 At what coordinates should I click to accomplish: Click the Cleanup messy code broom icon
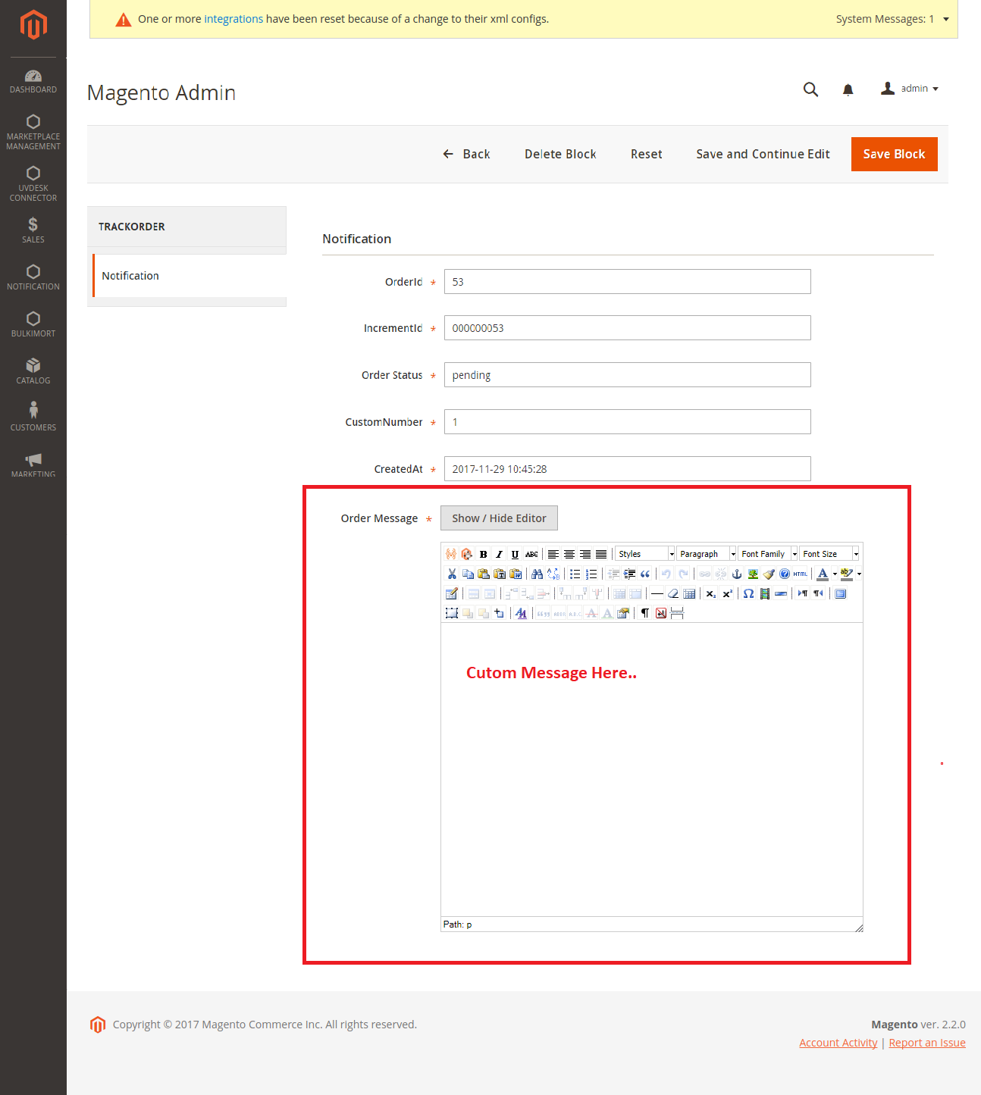(x=768, y=574)
